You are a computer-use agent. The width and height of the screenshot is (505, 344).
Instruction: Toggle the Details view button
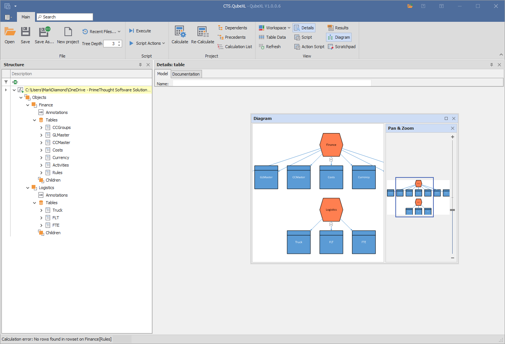point(304,28)
